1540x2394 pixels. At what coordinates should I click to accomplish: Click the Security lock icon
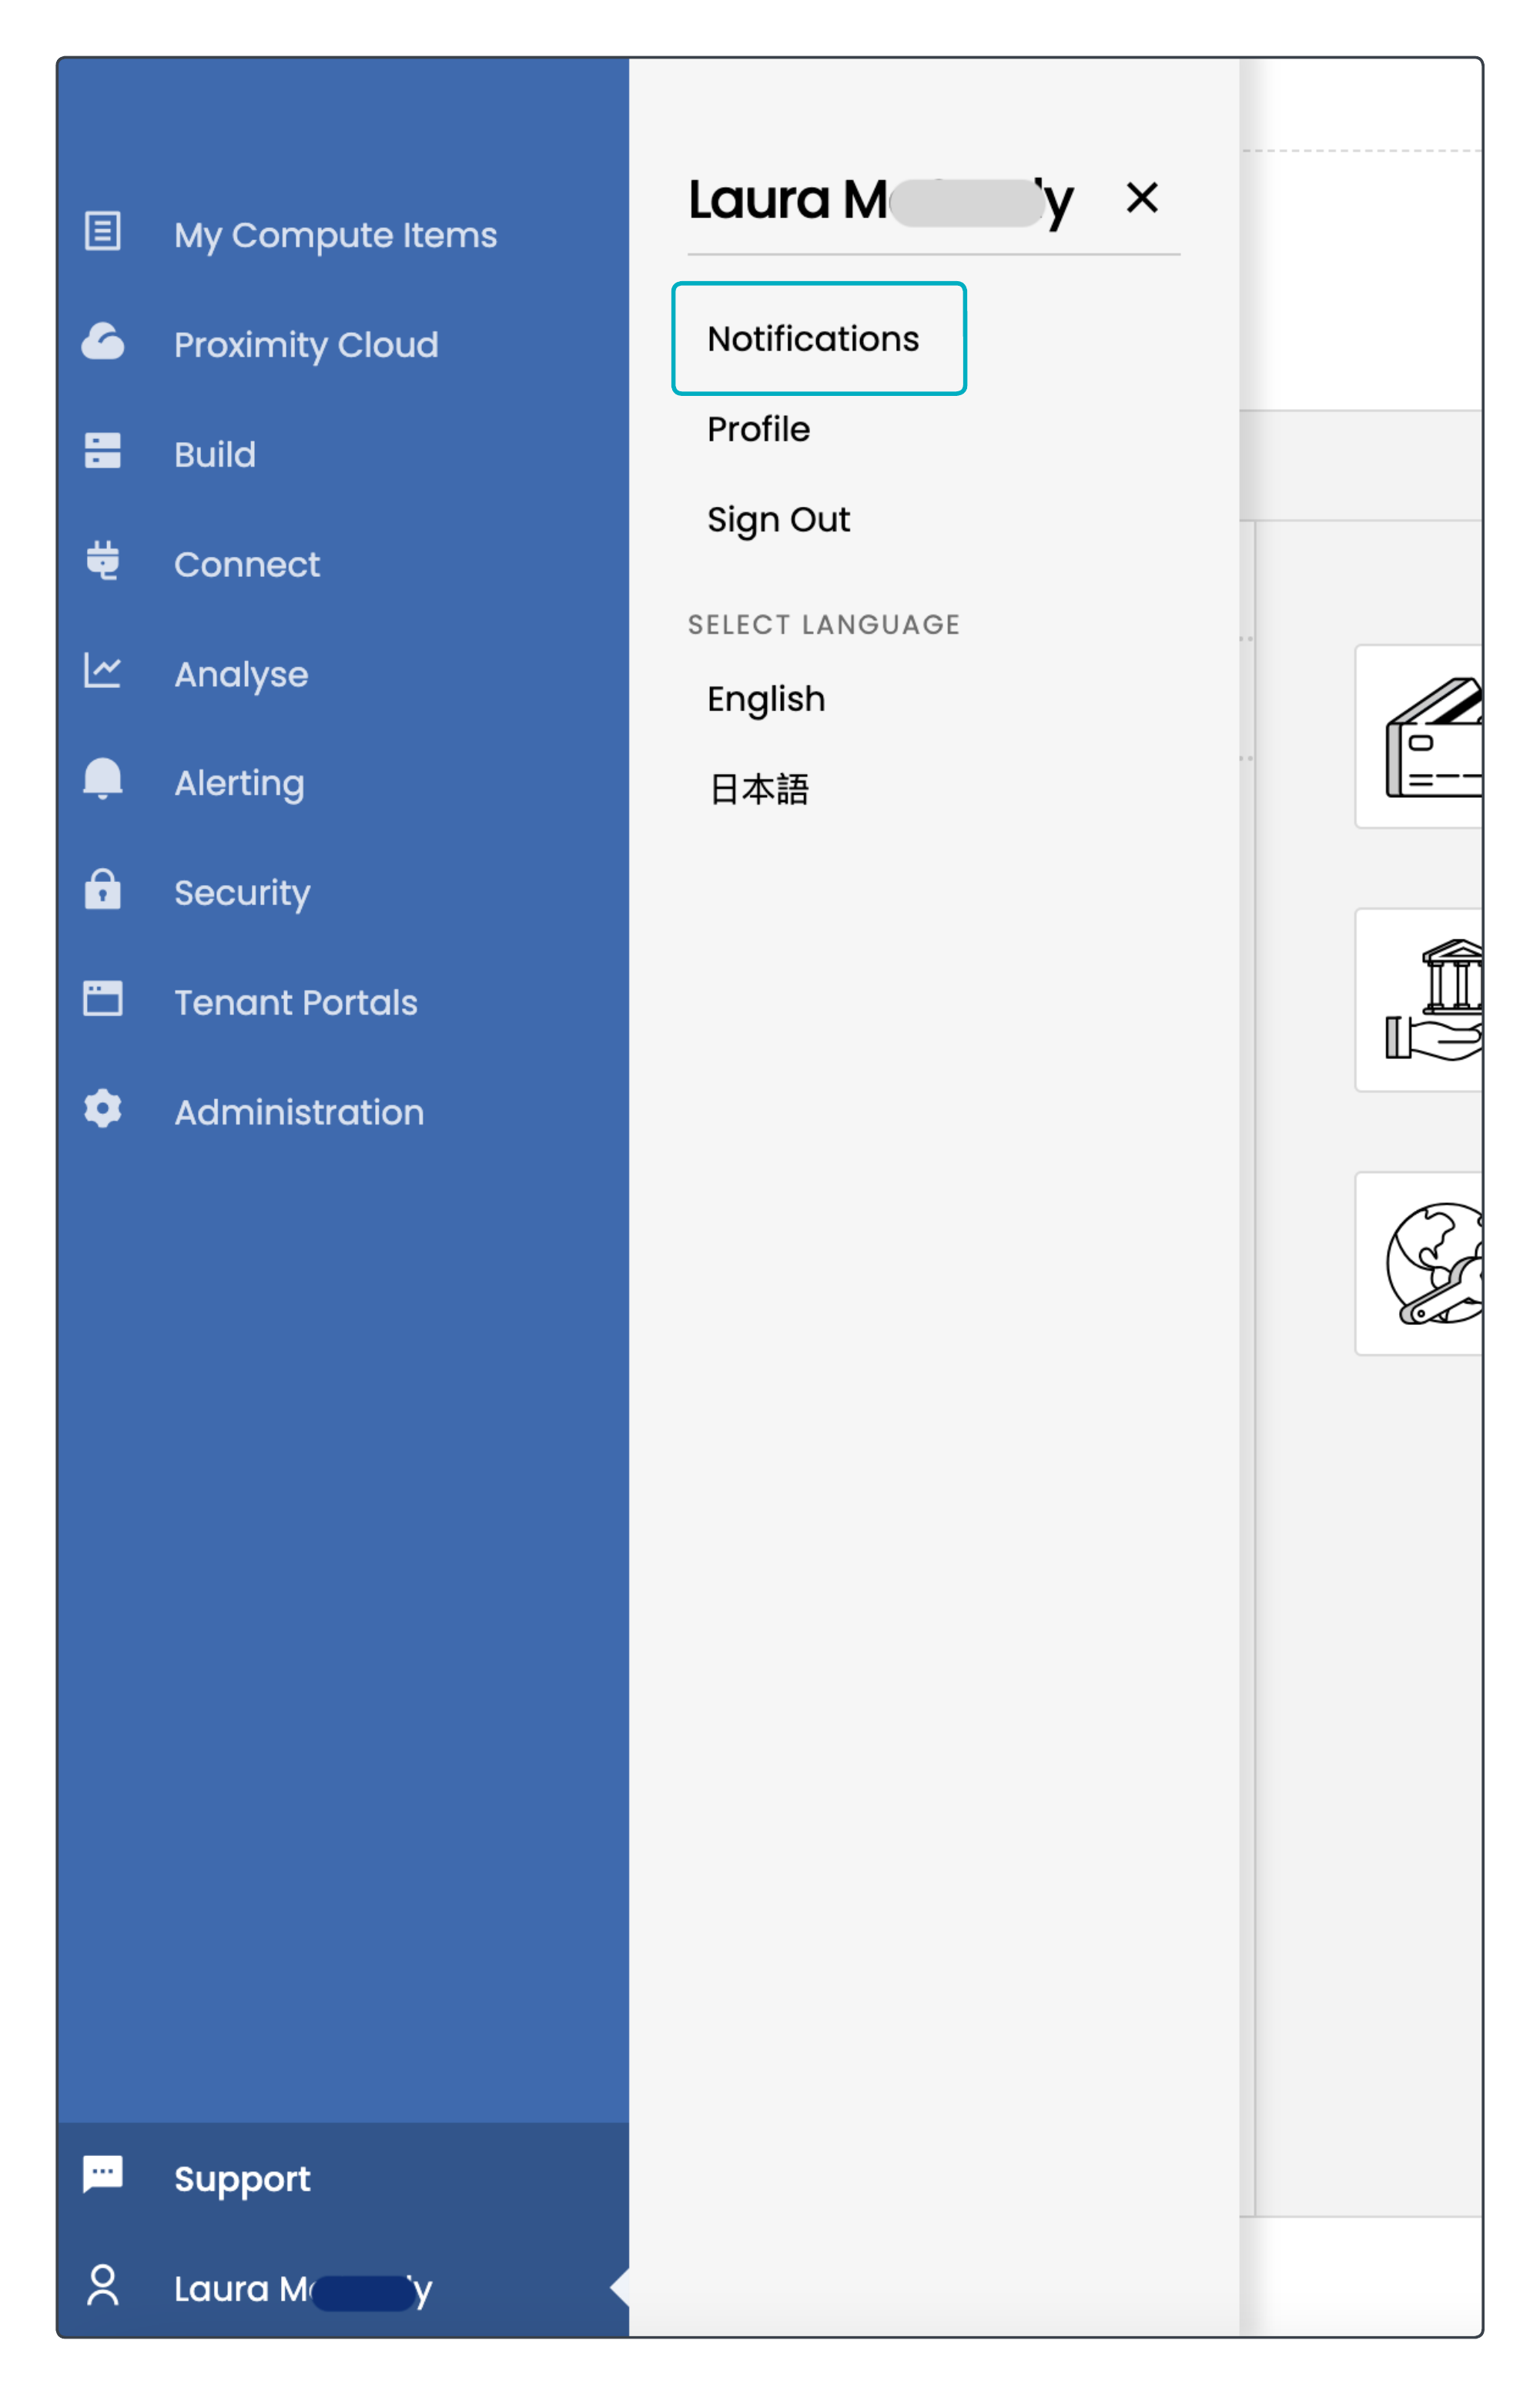click(102, 890)
